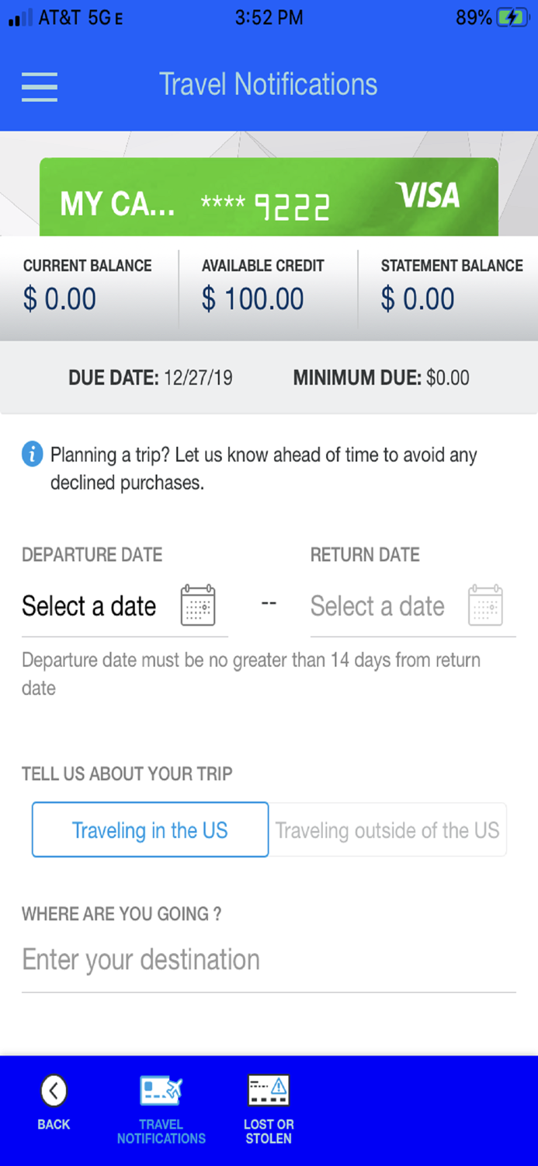Open Travel Notifications tab icon

point(161,1091)
